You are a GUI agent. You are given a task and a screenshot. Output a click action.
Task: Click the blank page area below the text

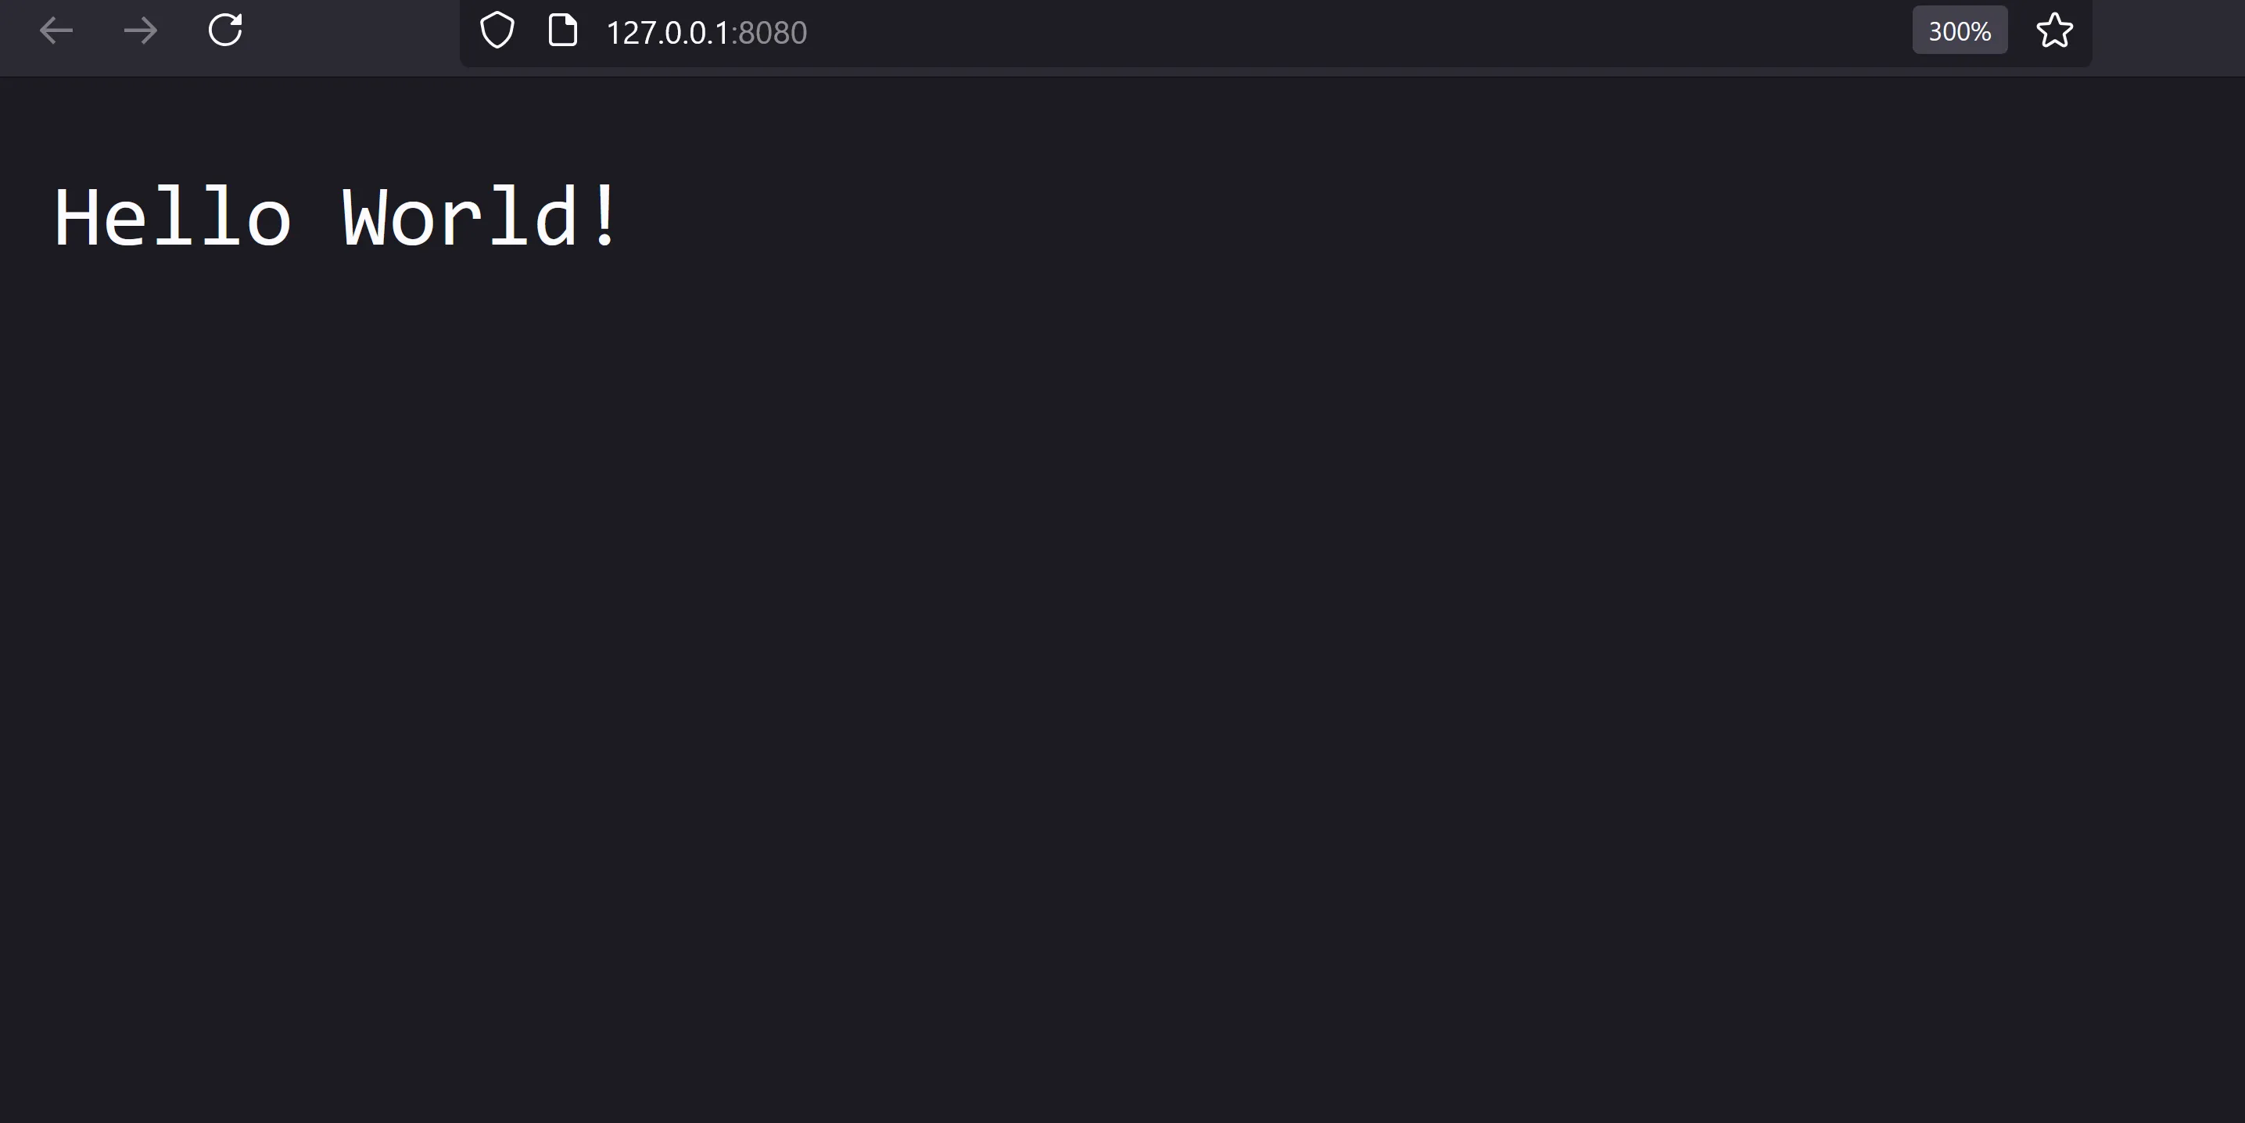point(1123,697)
